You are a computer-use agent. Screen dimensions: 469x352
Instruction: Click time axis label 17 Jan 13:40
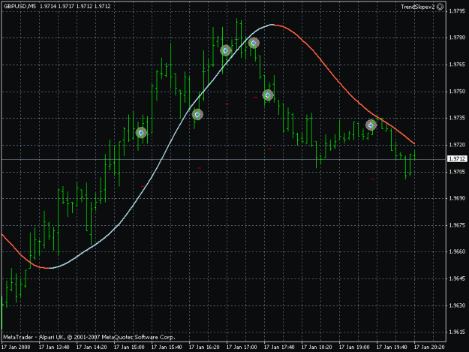click(54, 347)
